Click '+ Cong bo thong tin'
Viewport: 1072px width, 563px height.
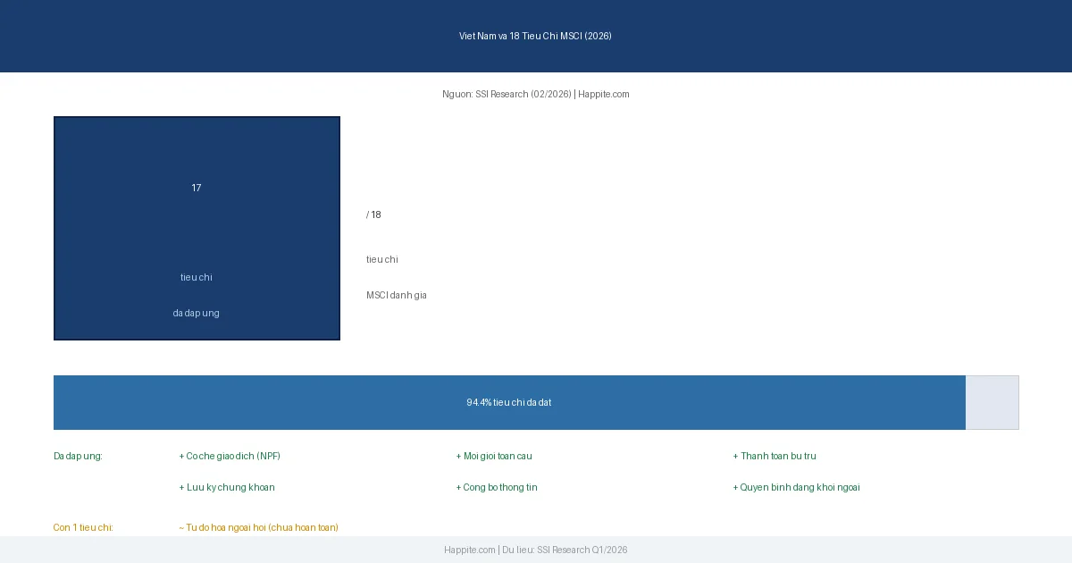pos(497,487)
